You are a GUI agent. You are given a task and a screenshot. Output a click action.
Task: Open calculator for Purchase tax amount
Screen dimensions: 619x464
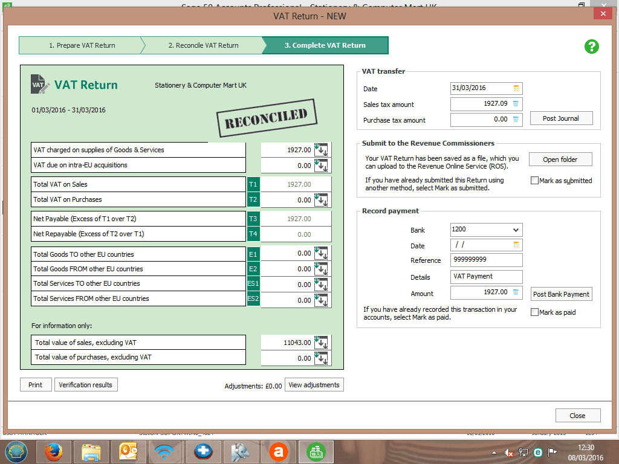coord(516,119)
